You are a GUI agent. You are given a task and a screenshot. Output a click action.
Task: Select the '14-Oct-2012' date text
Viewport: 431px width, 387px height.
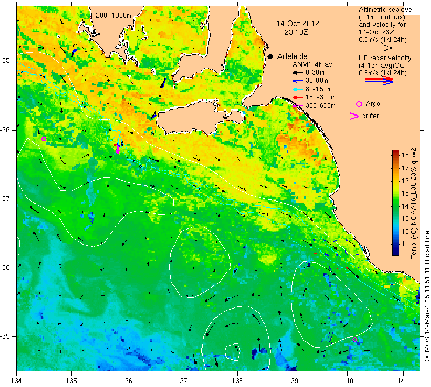[298, 24]
